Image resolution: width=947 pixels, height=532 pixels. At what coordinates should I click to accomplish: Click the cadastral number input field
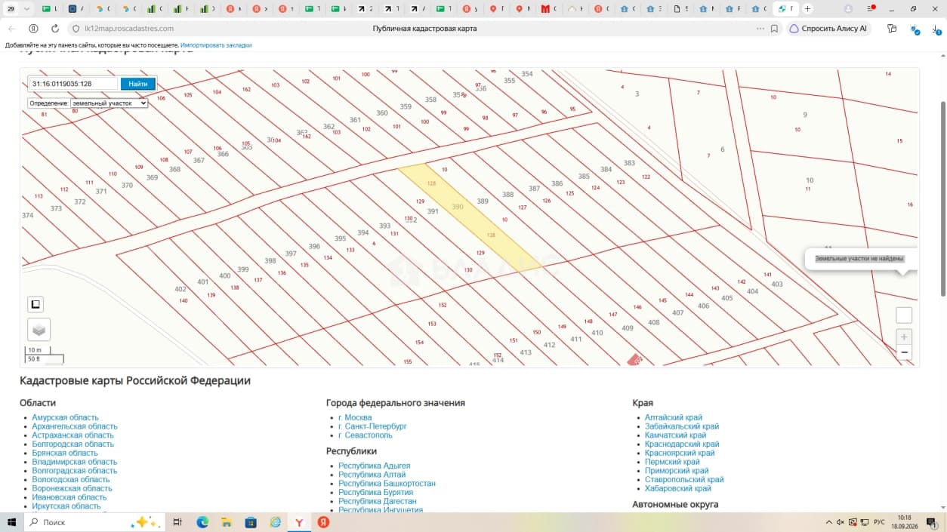pyautogui.click(x=73, y=84)
